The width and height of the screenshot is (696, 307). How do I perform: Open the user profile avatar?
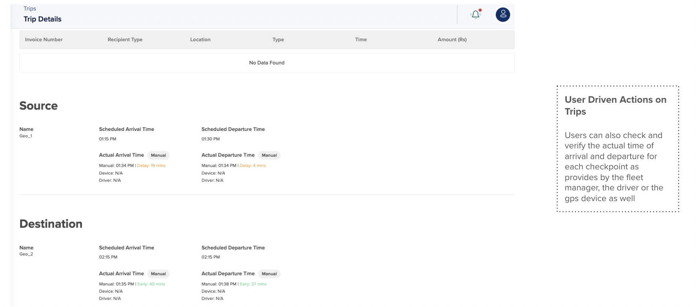503,15
